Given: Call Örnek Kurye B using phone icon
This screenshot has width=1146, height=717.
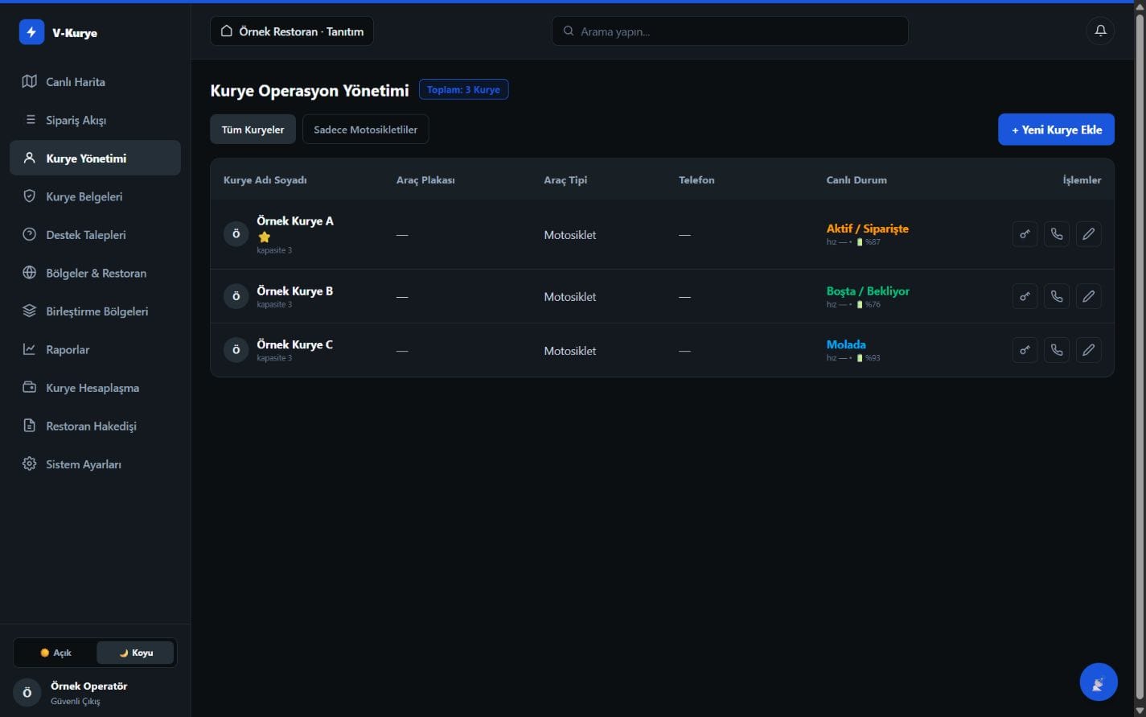Looking at the screenshot, I should (1057, 296).
